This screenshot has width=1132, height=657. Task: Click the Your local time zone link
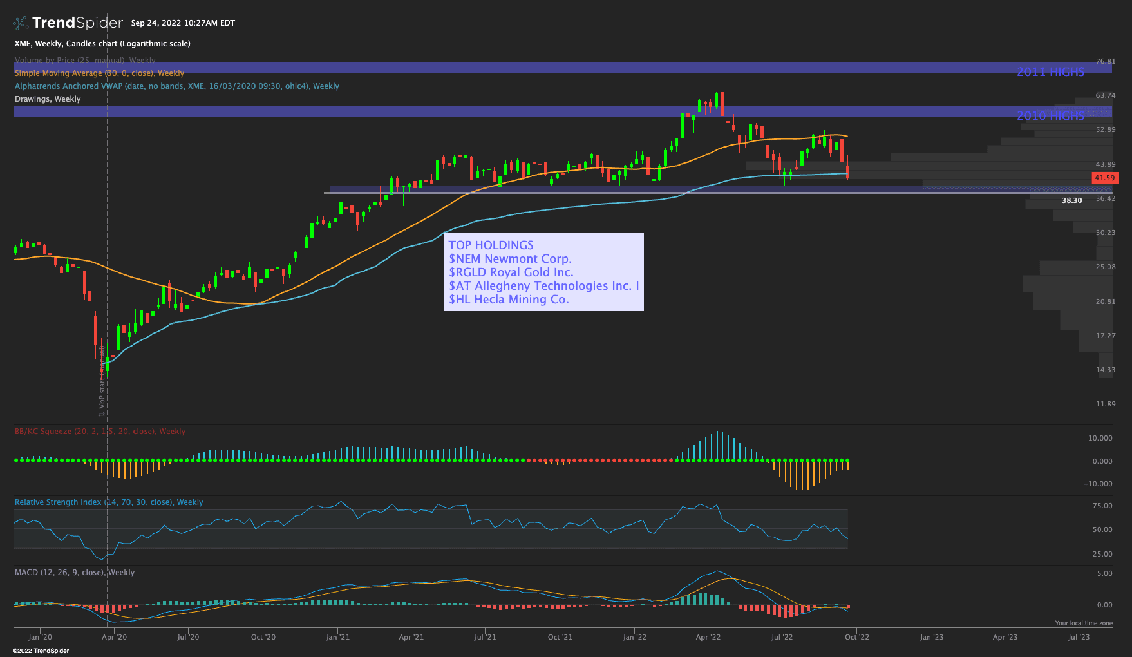[x=1083, y=623]
